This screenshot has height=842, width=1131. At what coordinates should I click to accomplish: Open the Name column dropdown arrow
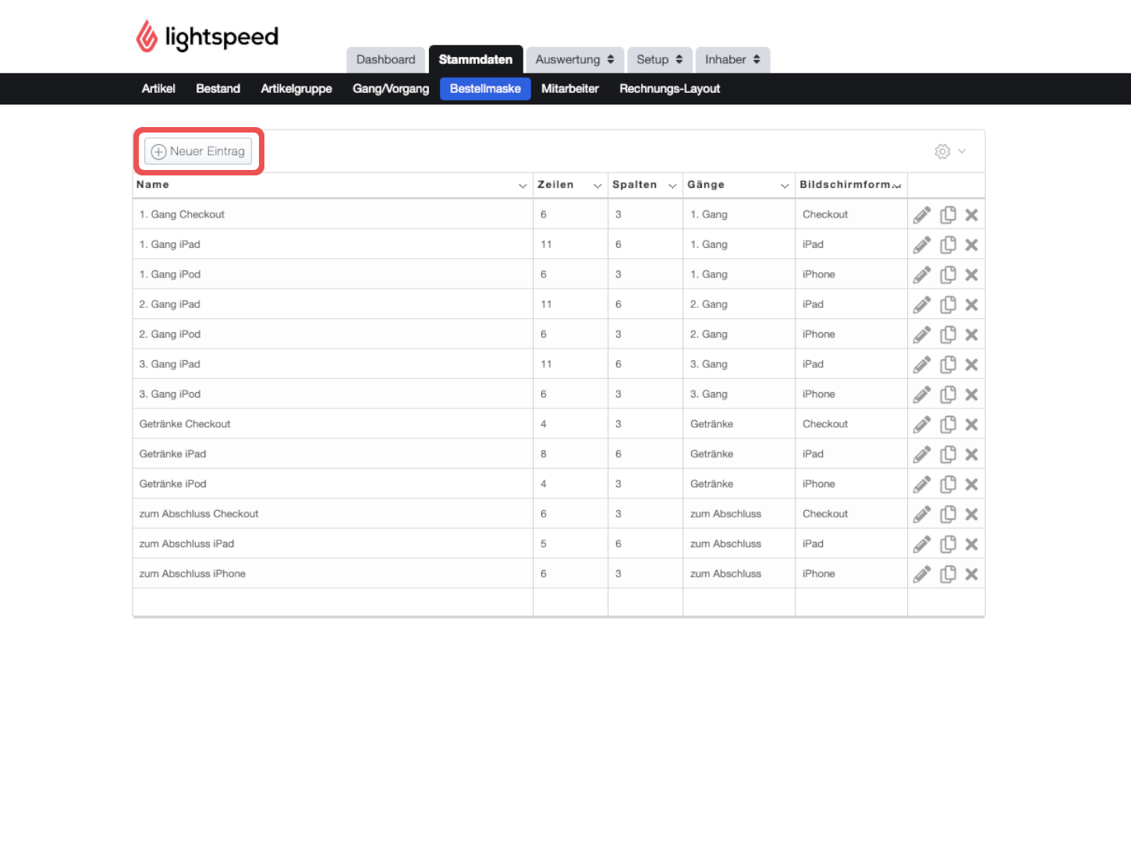pos(523,186)
